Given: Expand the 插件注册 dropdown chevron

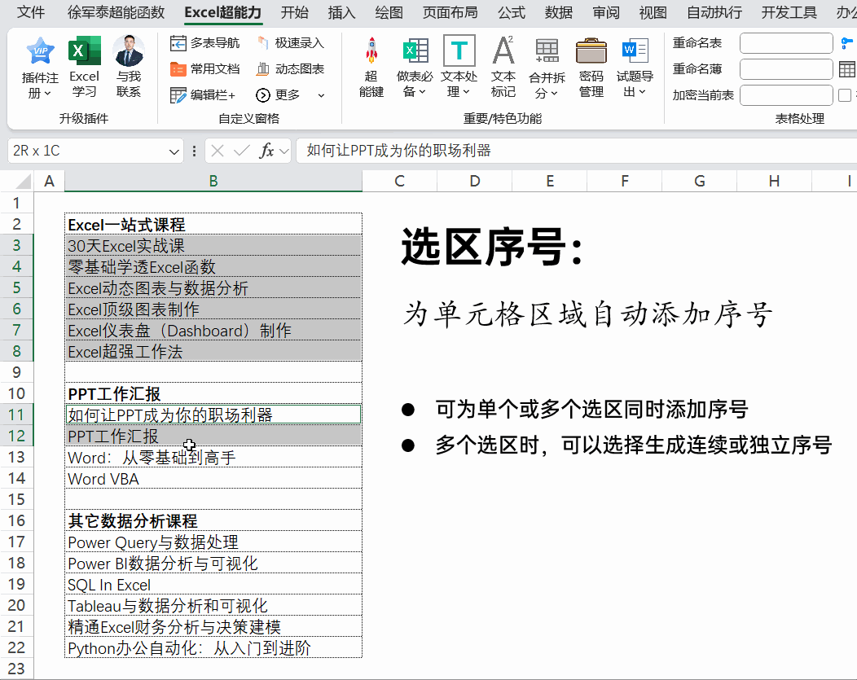Looking at the screenshot, I should pyautogui.click(x=47, y=94).
